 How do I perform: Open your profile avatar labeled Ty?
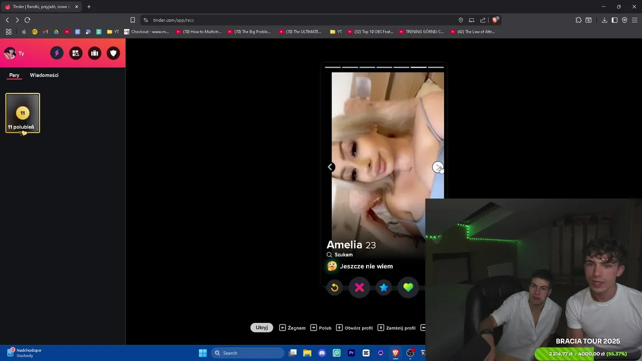pyautogui.click(x=14, y=53)
